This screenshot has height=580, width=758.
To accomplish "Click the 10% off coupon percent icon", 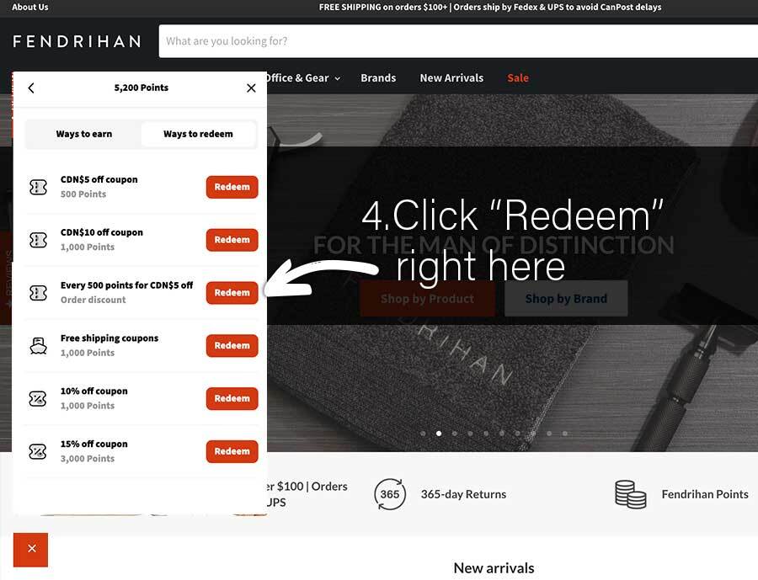I will (38, 399).
